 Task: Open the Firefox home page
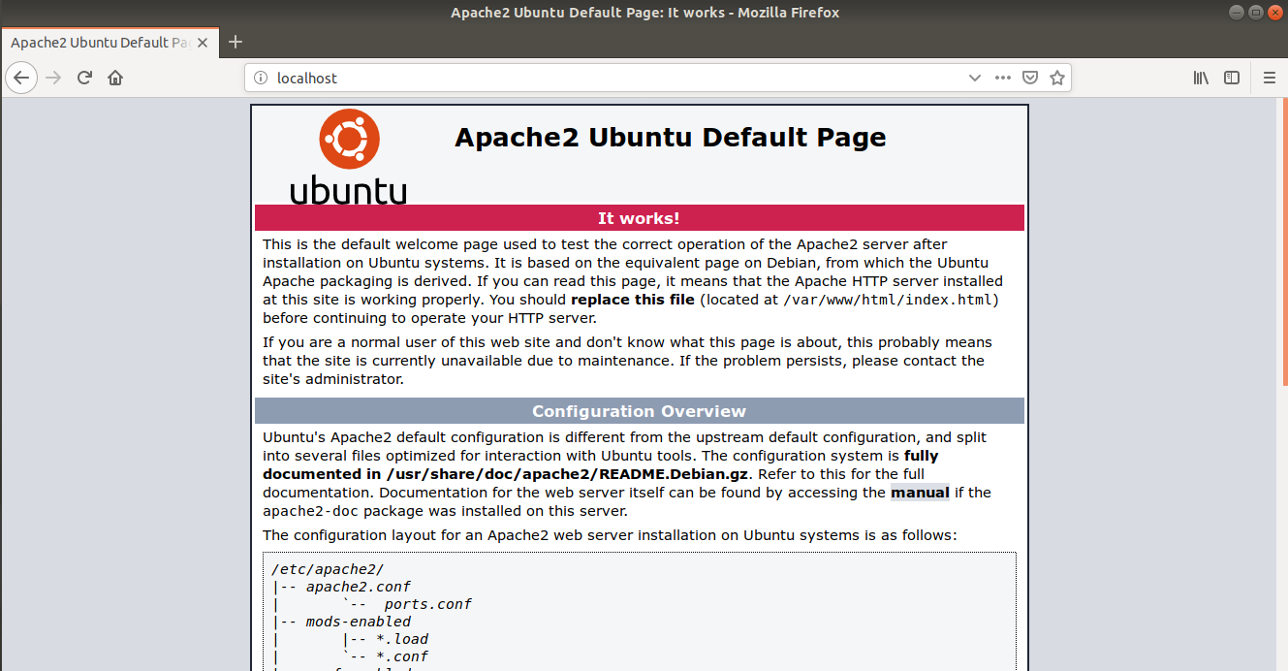click(115, 78)
